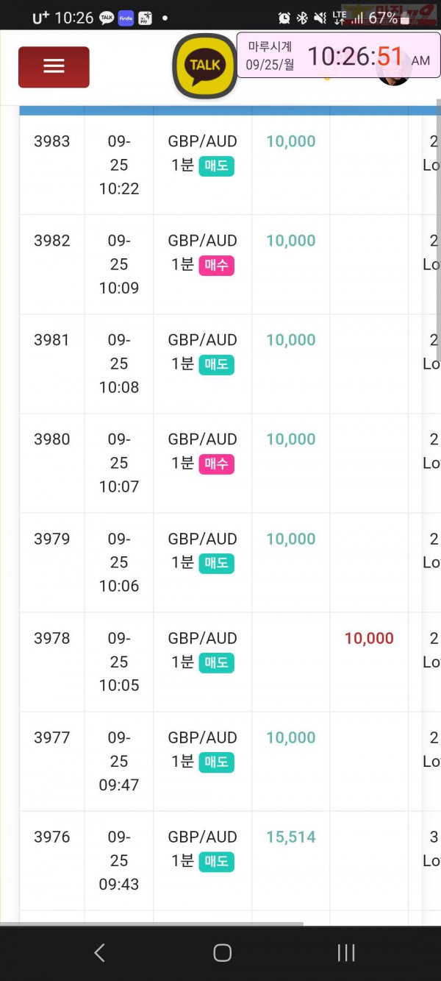Click the 15,514 amount in row 3976

pyautogui.click(x=291, y=837)
